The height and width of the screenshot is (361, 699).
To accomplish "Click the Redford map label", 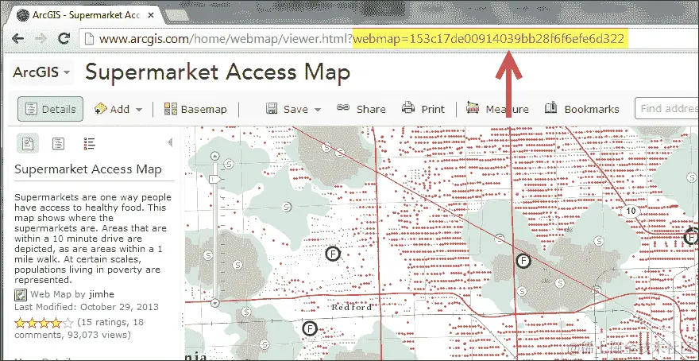I will [352, 308].
